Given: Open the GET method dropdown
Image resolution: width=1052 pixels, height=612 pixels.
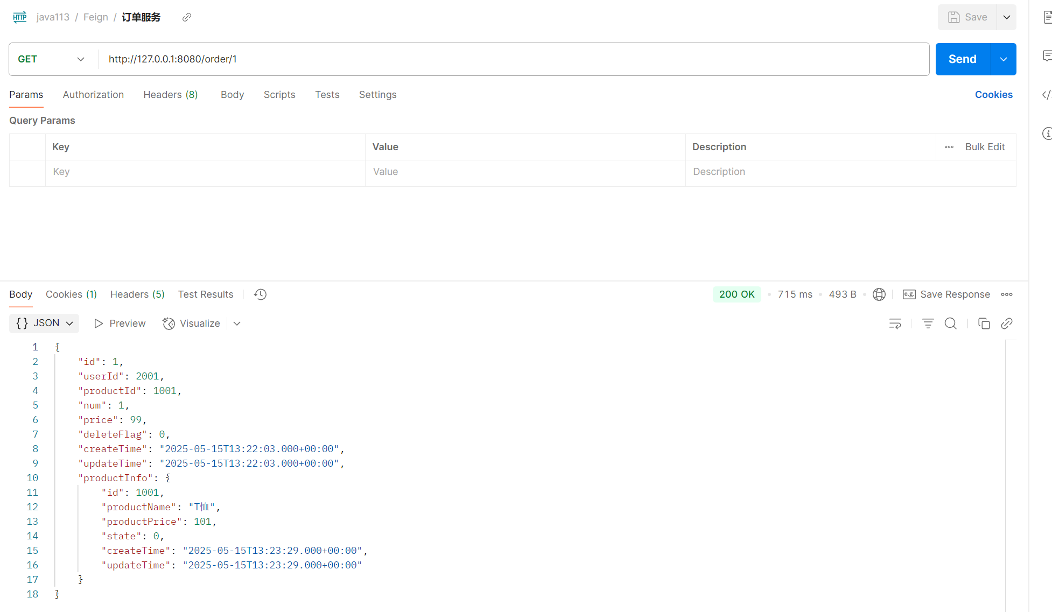Looking at the screenshot, I should tap(51, 59).
